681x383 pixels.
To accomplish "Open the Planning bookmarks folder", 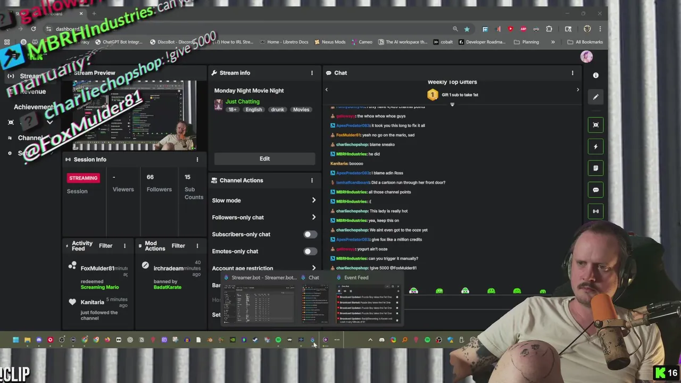I will [526, 42].
